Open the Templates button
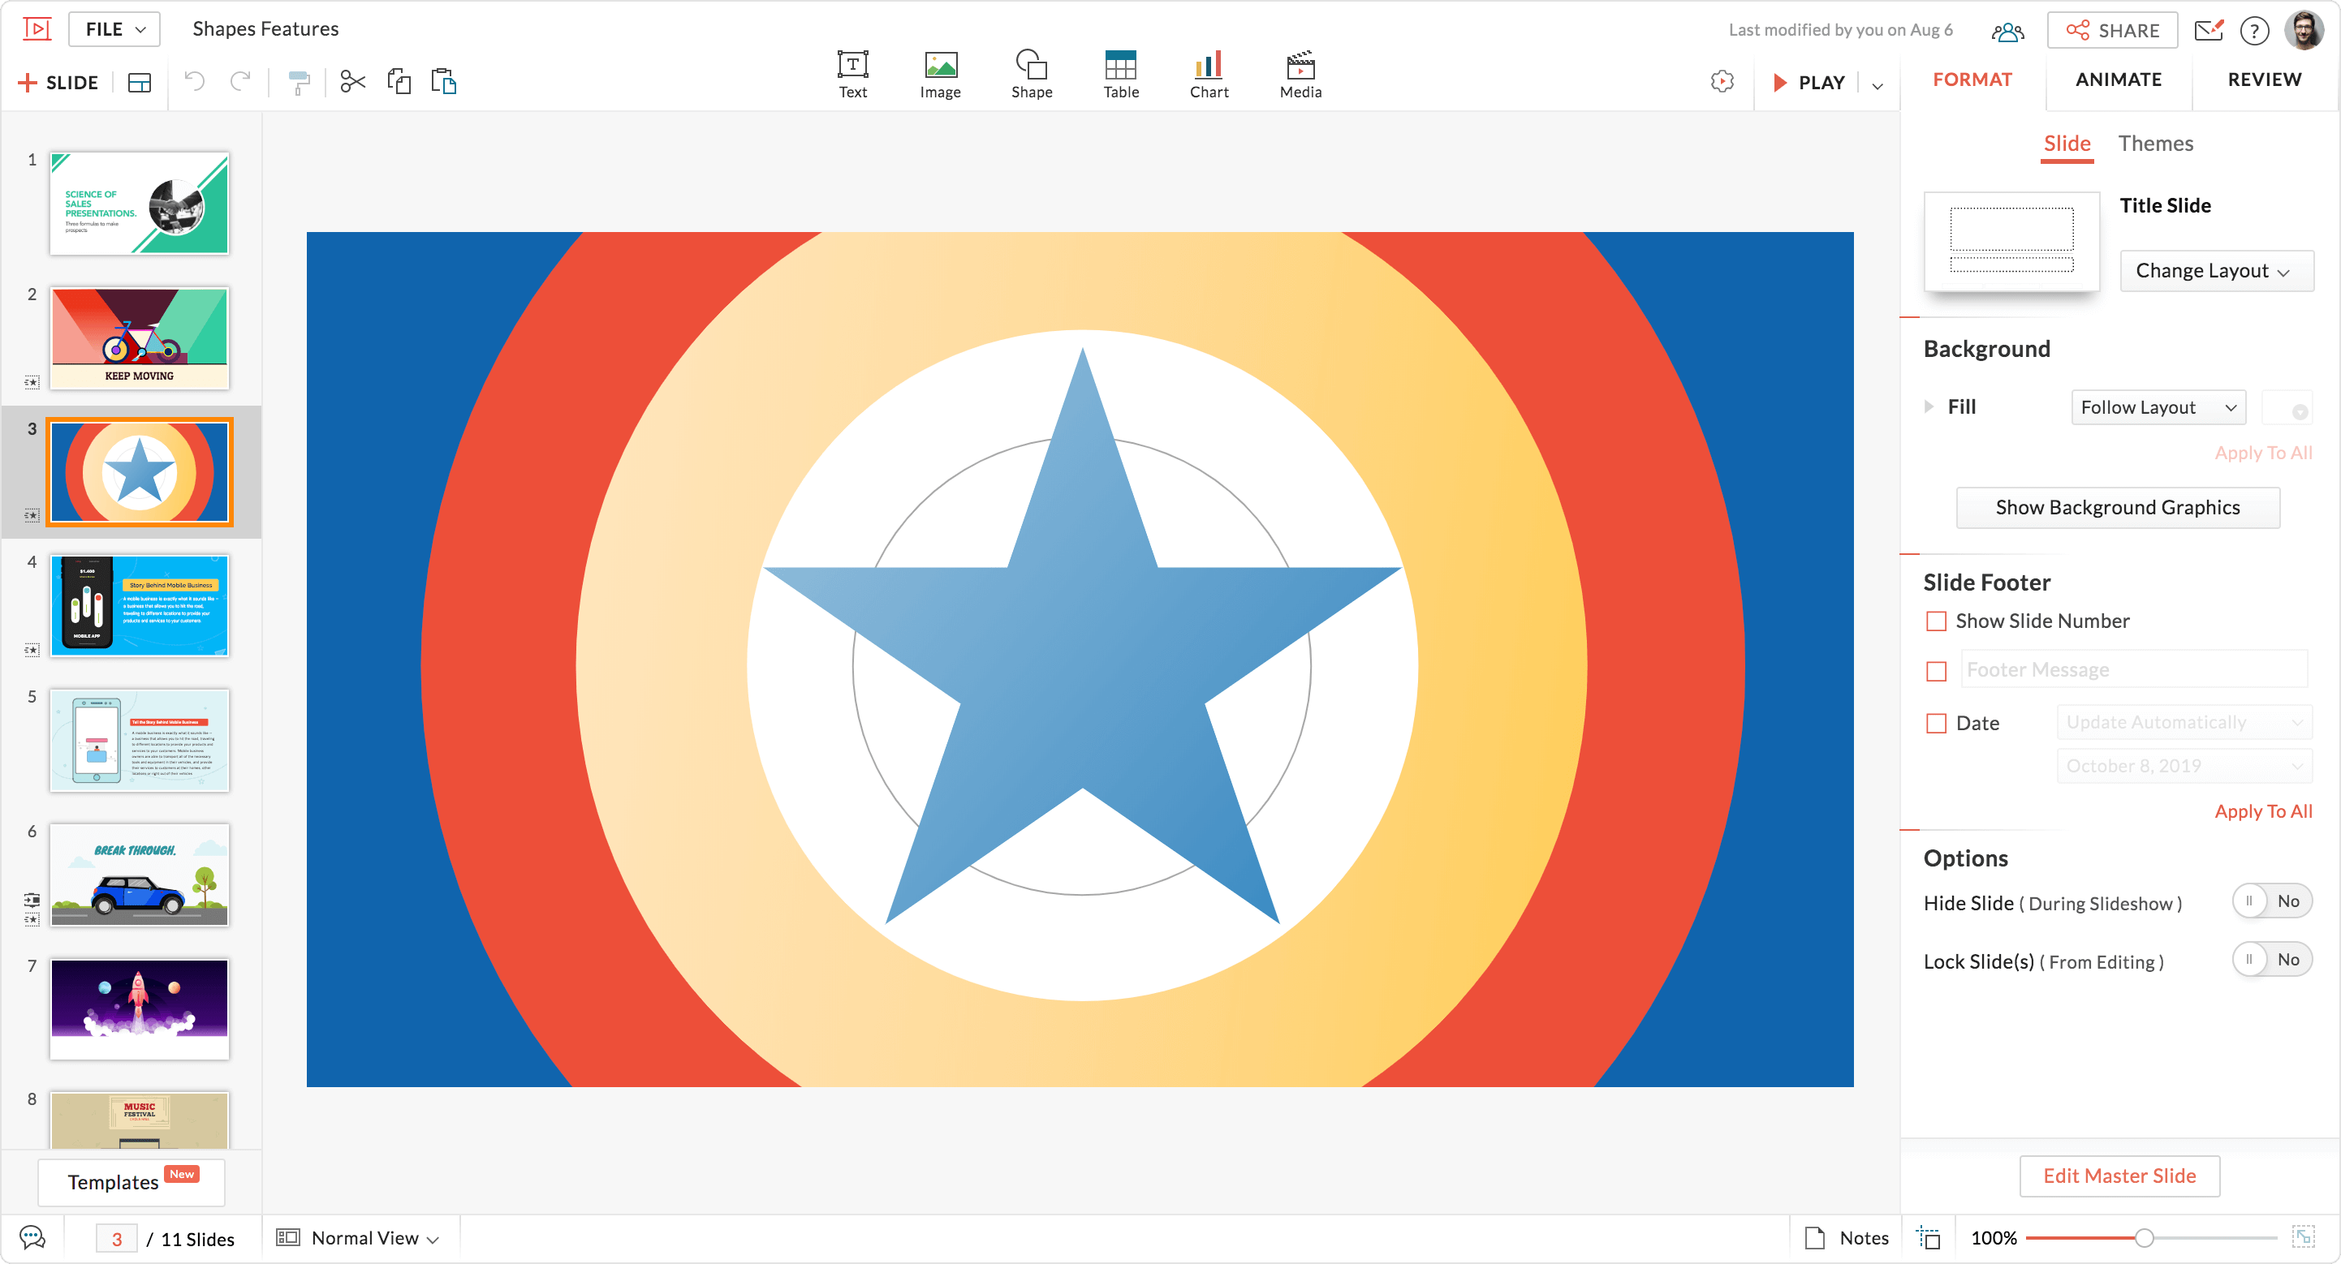 coord(131,1181)
